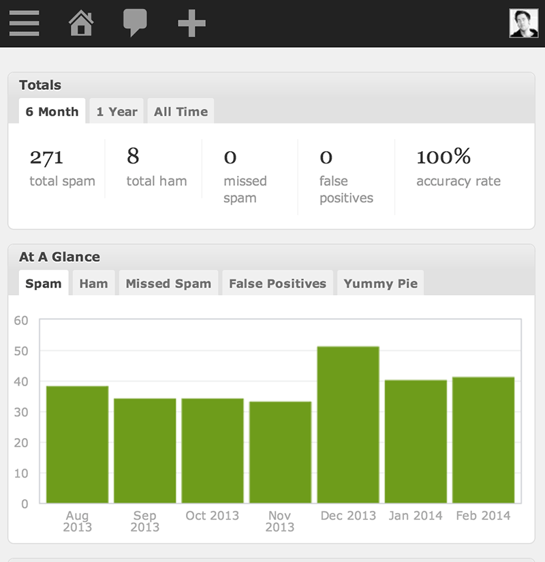This screenshot has width=545, height=562.
Task: Open the comments speech bubble icon
Action: [135, 23]
